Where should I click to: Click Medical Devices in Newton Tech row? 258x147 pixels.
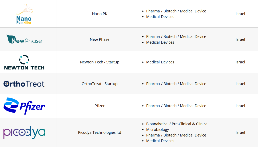(x=160, y=62)
